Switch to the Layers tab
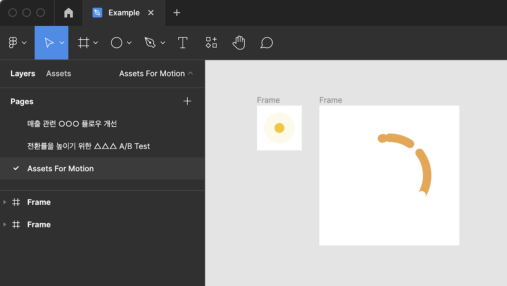Screen dimensions: 507x286 coord(23,74)
